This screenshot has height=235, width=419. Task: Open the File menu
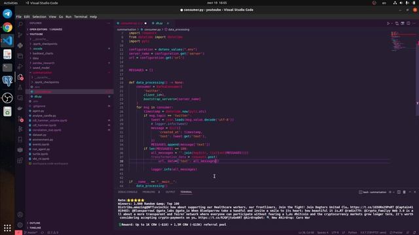click(19, 16)
